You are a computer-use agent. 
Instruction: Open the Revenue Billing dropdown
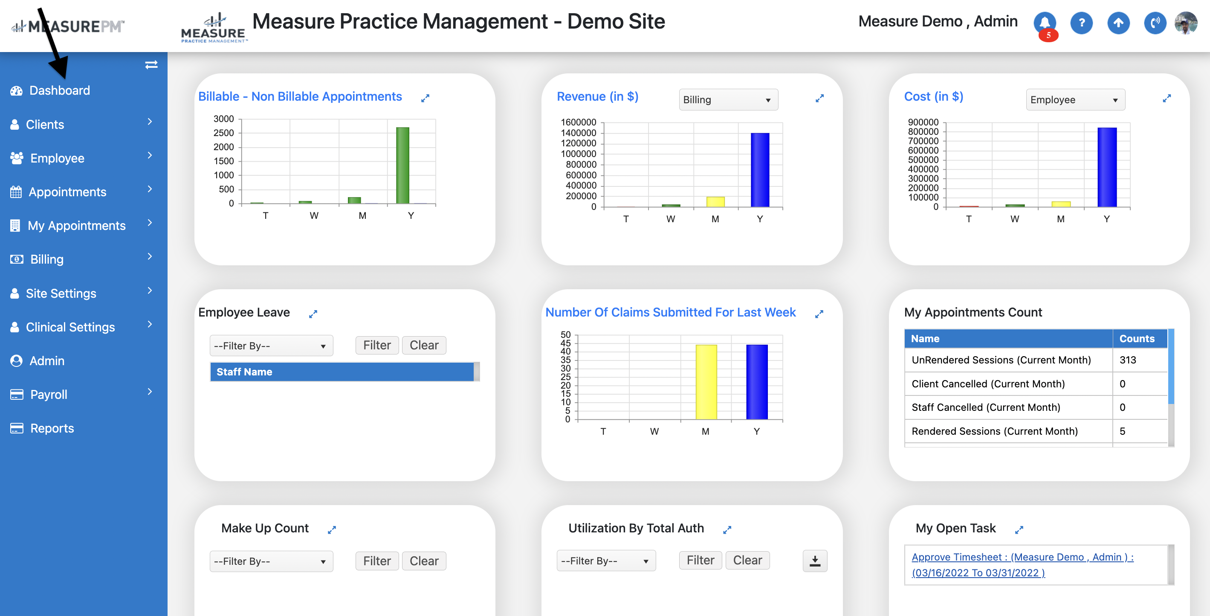coord(728,100)
